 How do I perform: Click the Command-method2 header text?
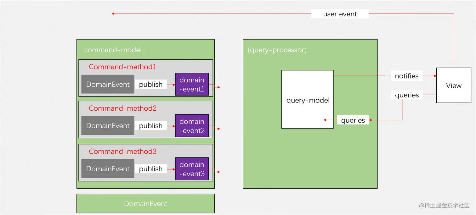[122, 108]
